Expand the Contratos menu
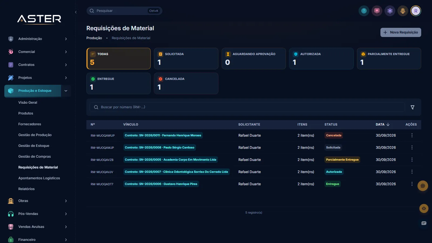Viewport: 432px width, 243px height. 38,65
